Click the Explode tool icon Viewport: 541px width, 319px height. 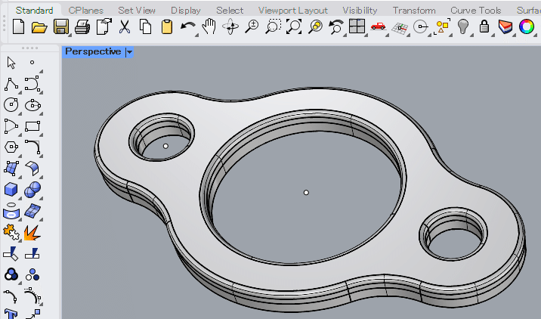click(x=32, y=231)
